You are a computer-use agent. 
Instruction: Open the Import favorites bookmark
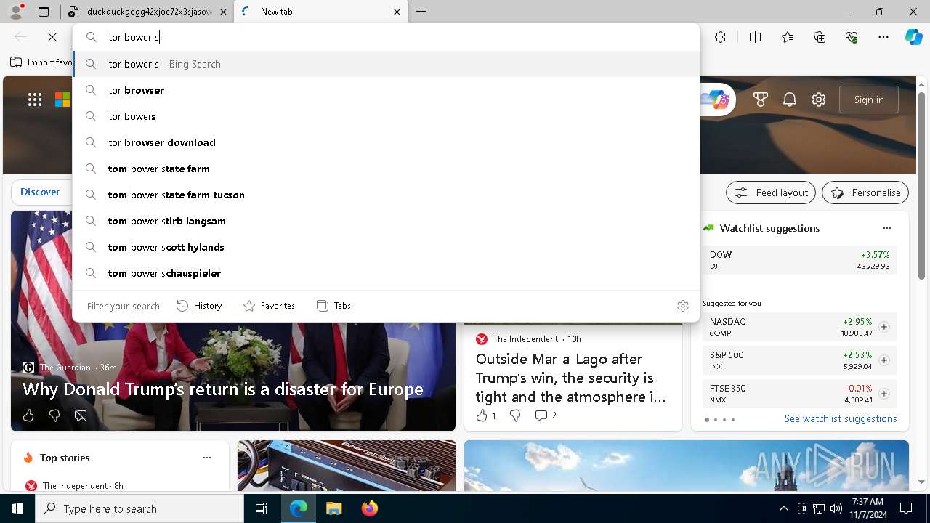coord(41,62)
